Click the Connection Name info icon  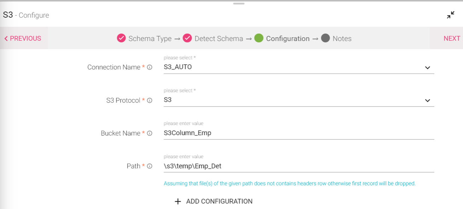[x=150, y=67]
